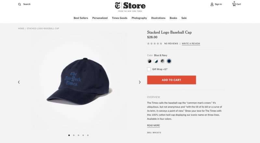The height and width of the screenshot is (143, 260).
Task: Open the Best Sellers menu
Action: coord(81,18)
